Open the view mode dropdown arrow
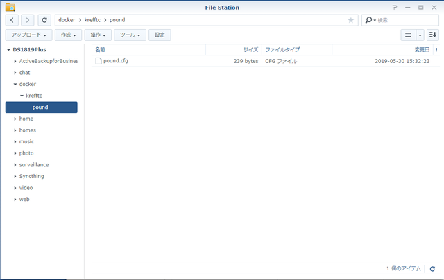 coord(420,35)
